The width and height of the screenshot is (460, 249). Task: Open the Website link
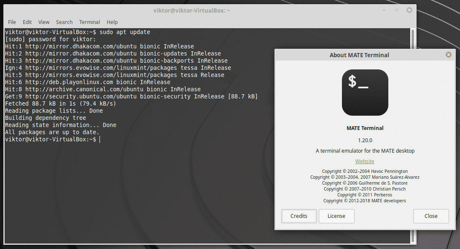pyautogui.click(x=365, y=161)
